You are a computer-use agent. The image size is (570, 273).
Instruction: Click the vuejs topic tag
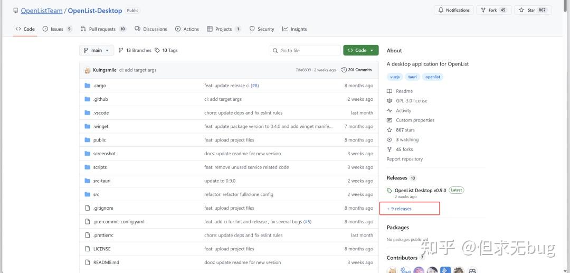pos(395,77)
